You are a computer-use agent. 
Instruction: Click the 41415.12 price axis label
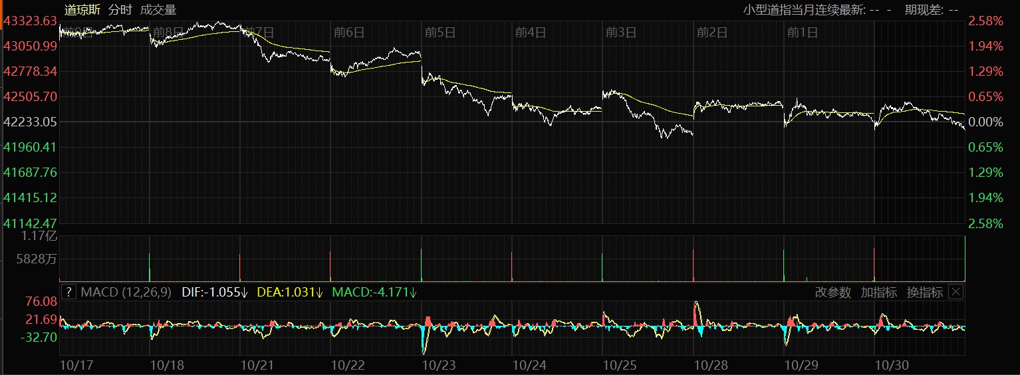click(x=31, y=197)
